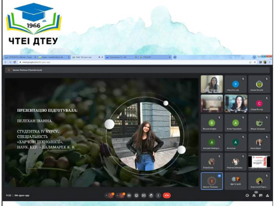Expand the microphone audio settings arrow

tap(106, 195)
